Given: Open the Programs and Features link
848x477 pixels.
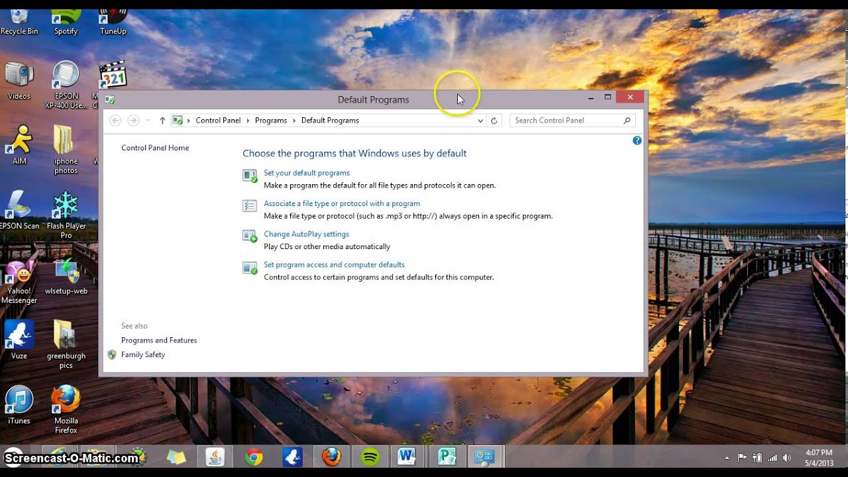Looking at the screenshot, I should click(159, 341).
